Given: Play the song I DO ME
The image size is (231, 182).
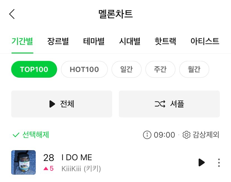Looking at the screenshot, I should (201, 162).
